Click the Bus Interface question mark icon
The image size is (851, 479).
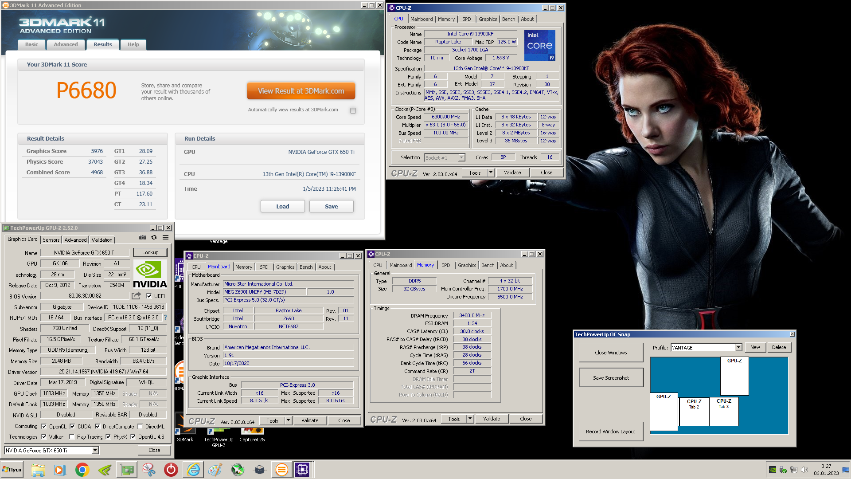165,318
